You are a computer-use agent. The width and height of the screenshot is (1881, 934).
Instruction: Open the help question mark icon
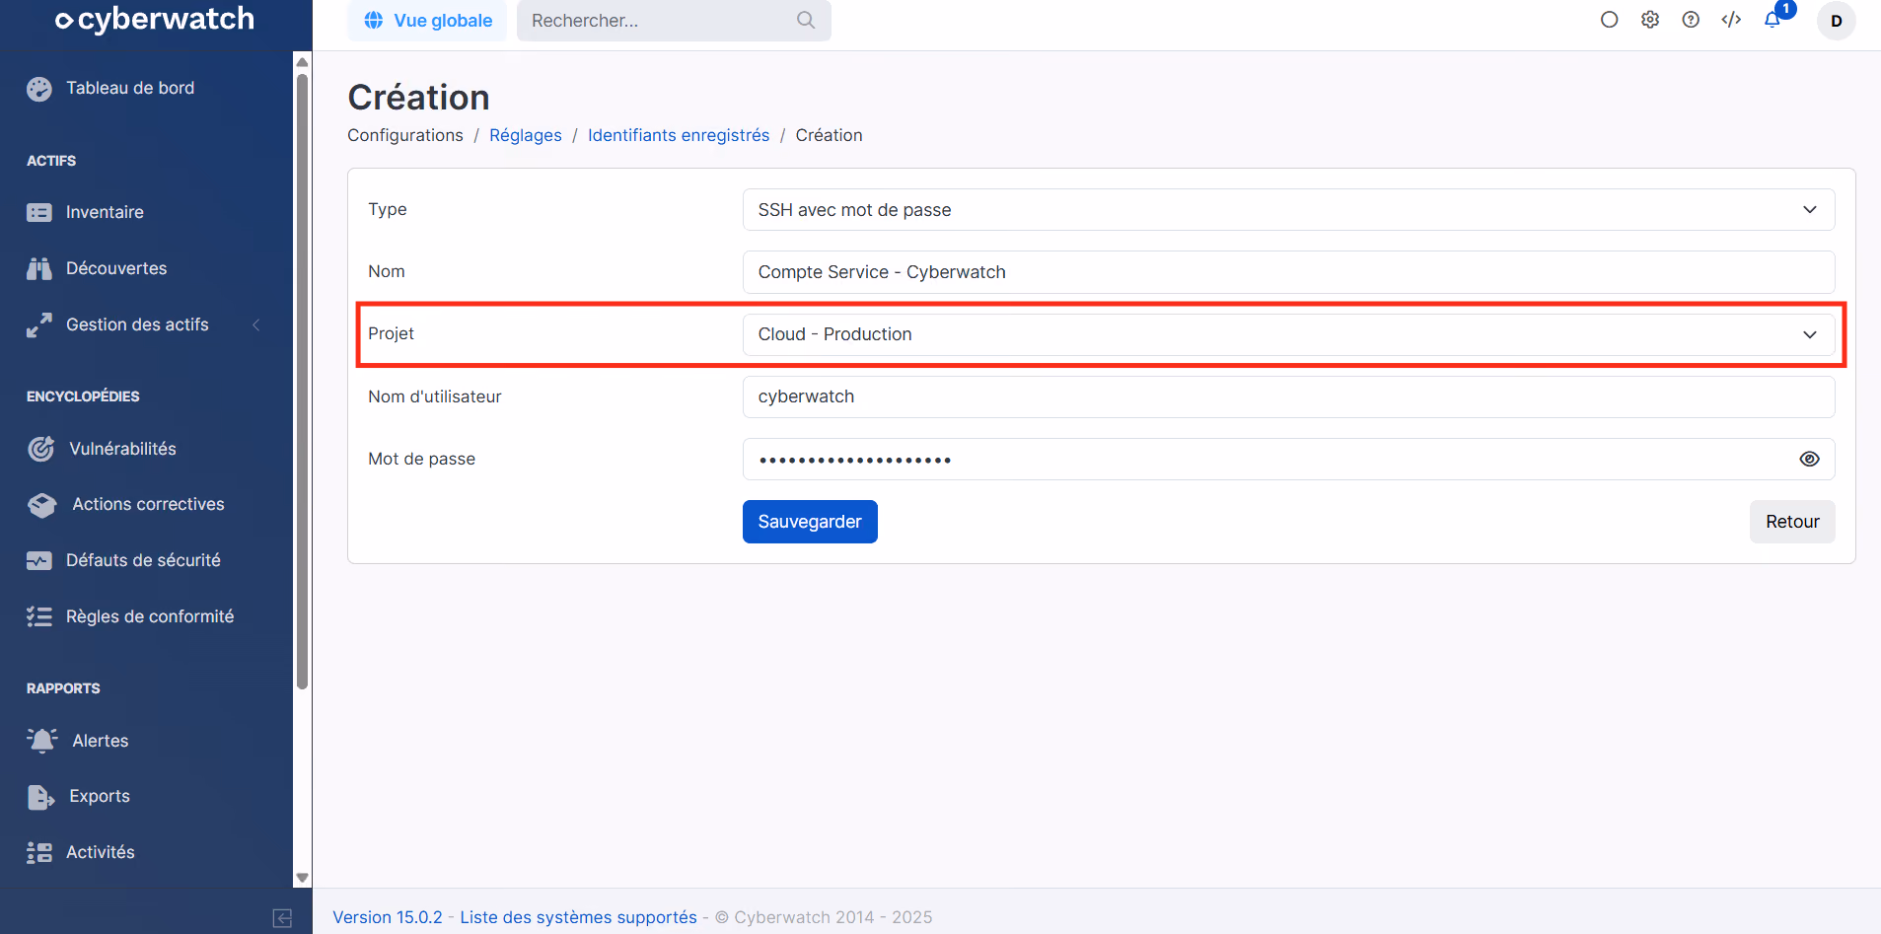coord(1691,20)
